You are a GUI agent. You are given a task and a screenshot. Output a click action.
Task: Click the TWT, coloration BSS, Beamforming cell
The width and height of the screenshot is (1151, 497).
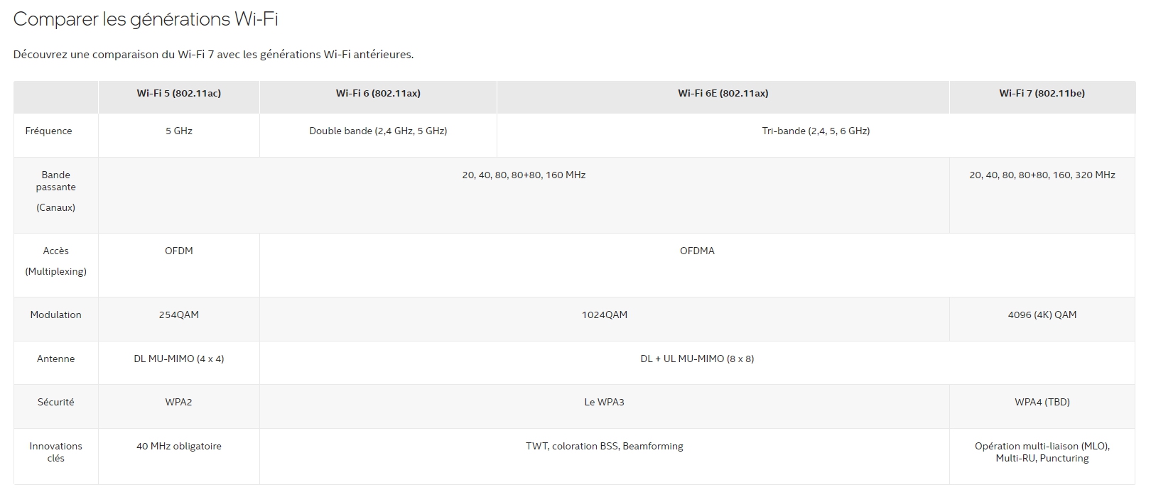[x=604, y=446]
